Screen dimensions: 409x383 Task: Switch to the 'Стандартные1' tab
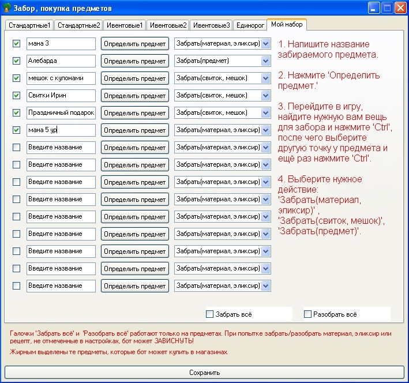(x=29, y=25)
